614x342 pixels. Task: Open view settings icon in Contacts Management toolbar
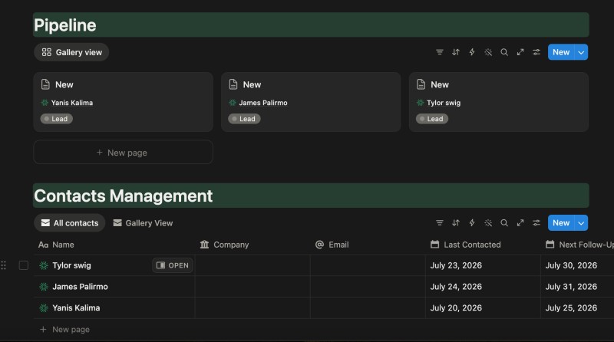(x=536, y=222)
